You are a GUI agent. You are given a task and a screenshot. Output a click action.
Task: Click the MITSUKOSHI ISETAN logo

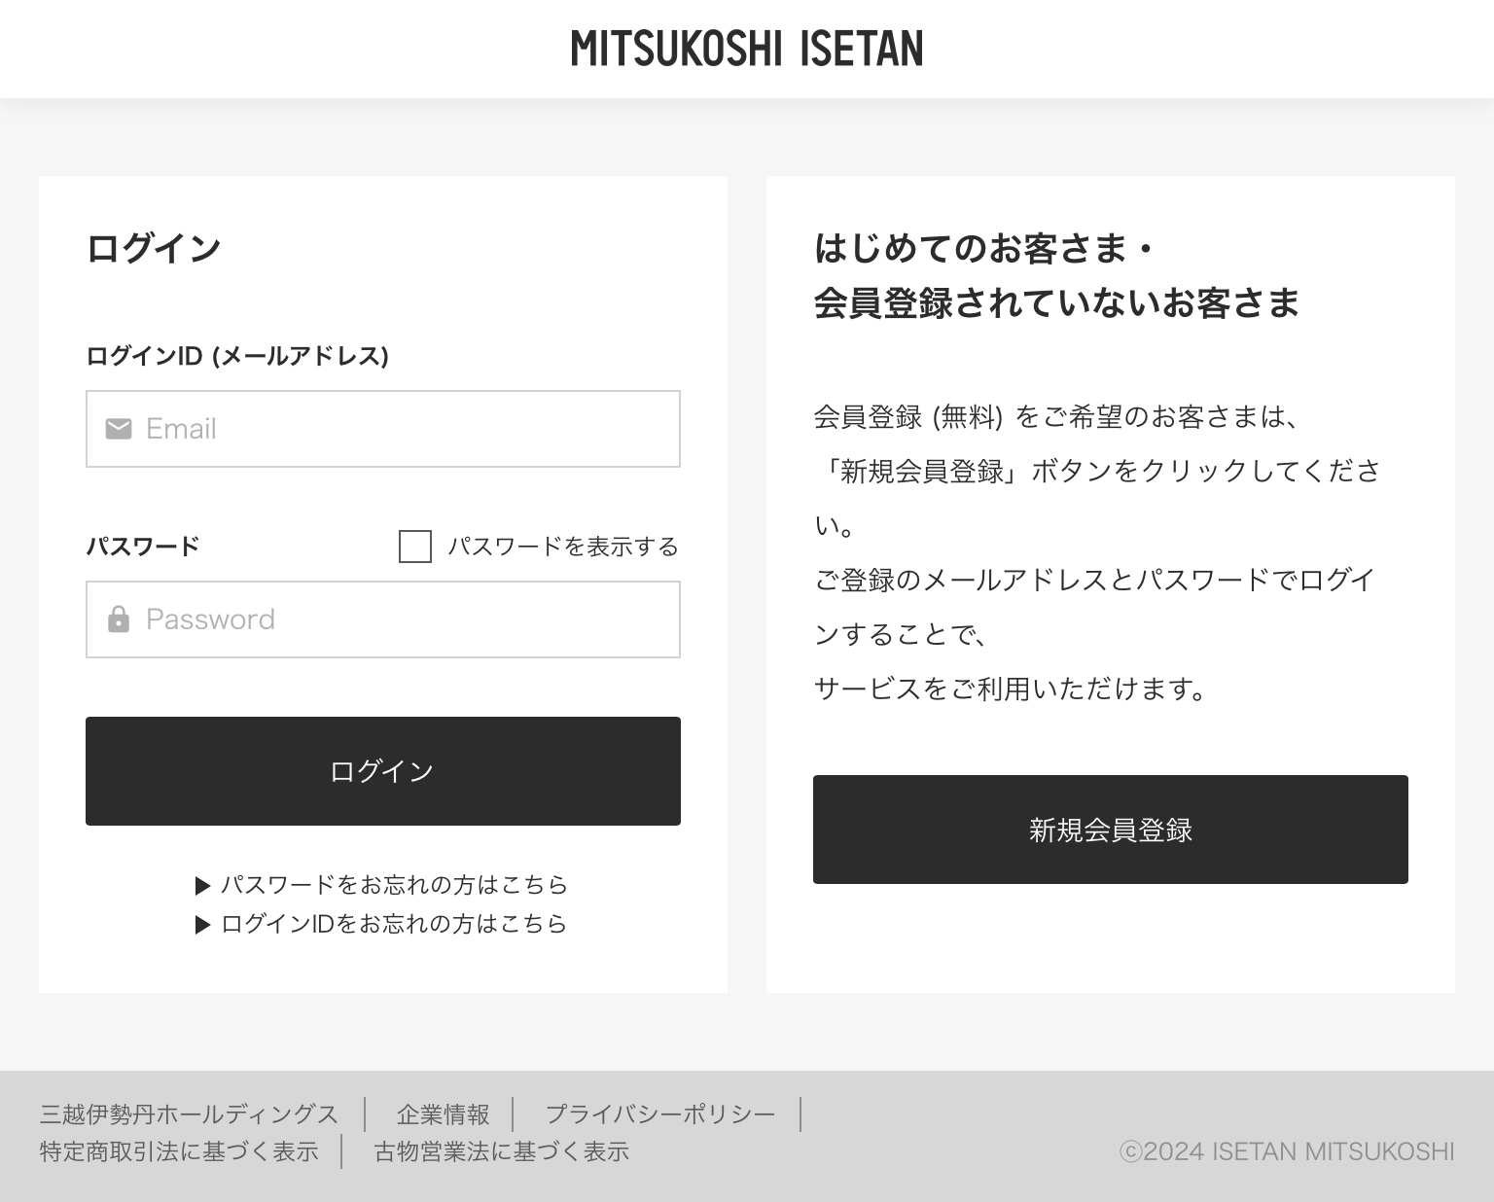[747, 49]
